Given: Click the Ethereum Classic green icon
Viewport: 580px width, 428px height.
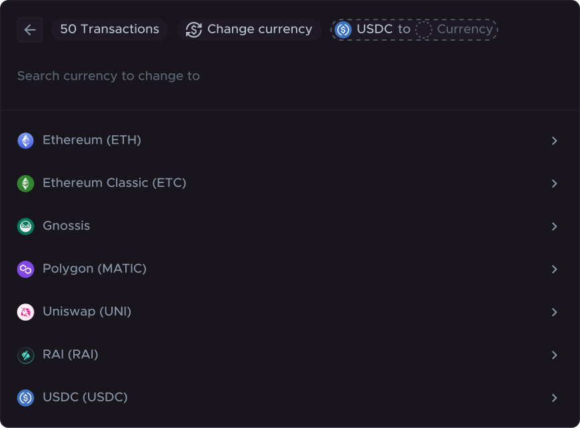Looking at the screenshot, I should tap(25, 183).
